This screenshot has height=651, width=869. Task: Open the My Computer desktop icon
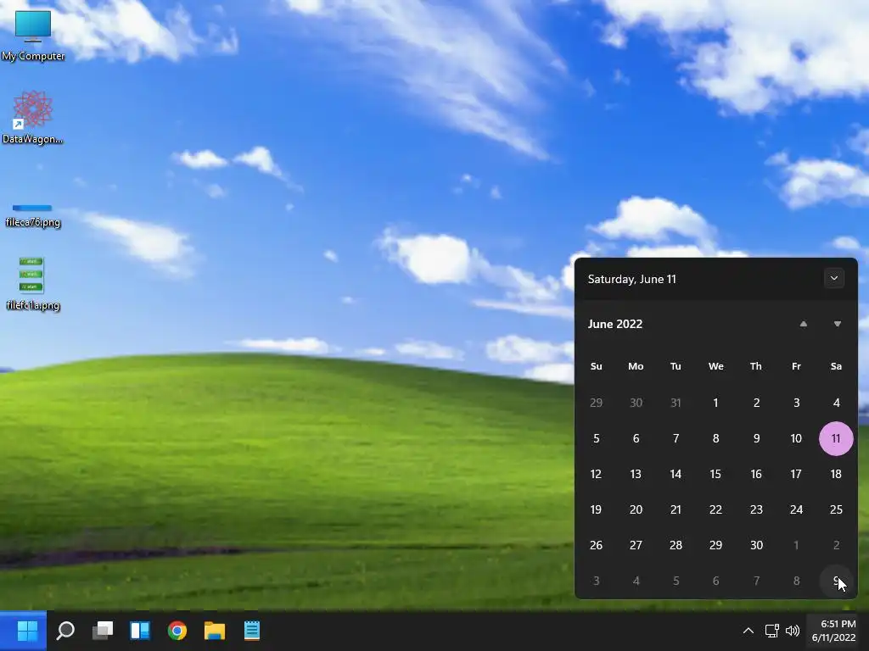(x=33, y=35)
